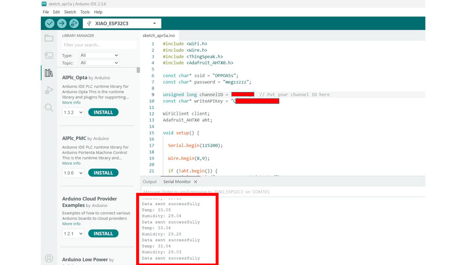
Task: Click 'Humidity: 29.28' in serial output
Action: [162, 234]
